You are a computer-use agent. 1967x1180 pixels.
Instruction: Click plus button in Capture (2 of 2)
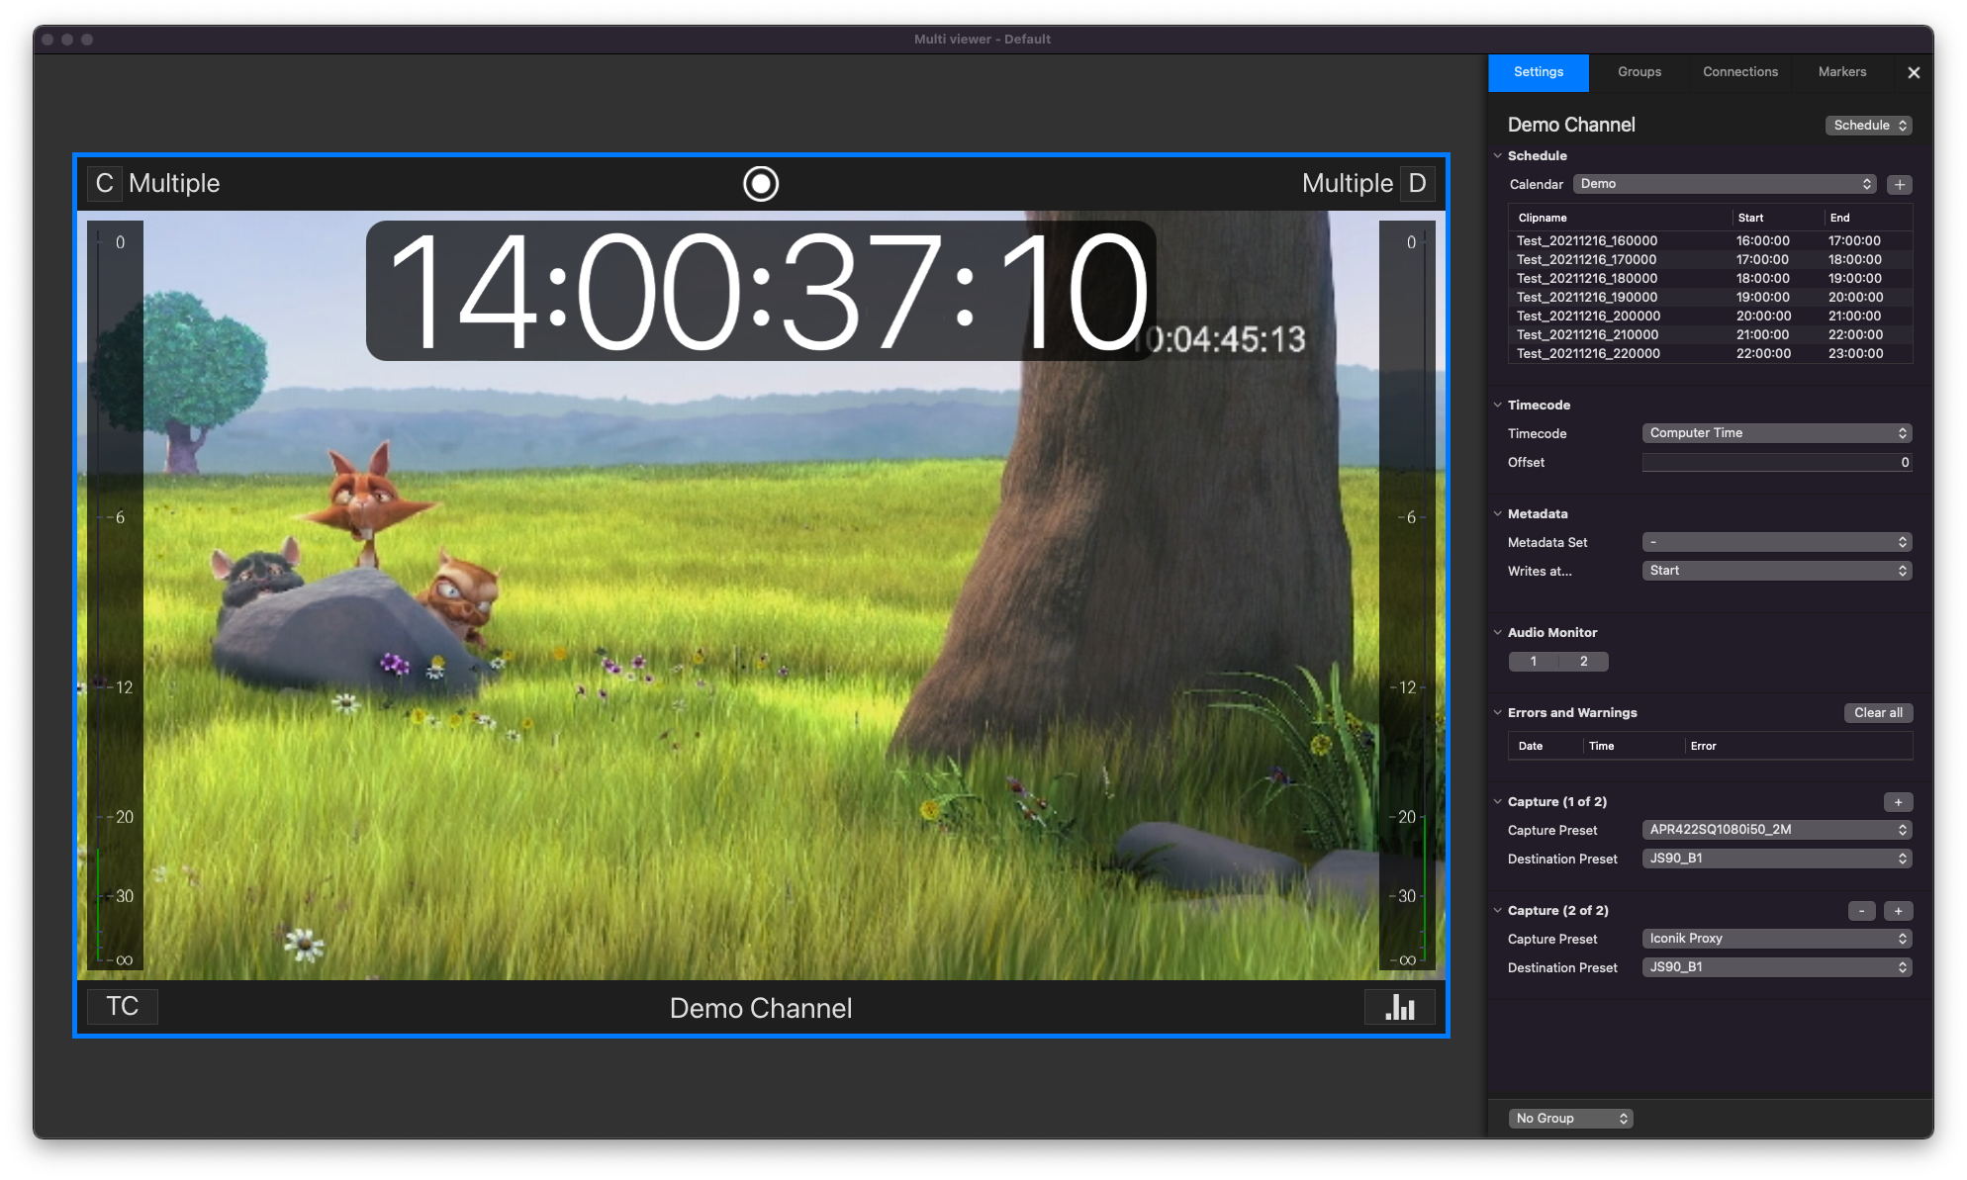point(1898,911)
